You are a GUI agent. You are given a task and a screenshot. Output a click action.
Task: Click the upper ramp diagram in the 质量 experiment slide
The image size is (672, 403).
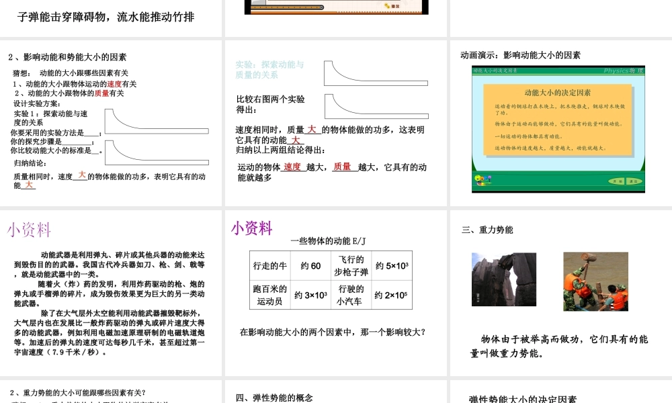click(376, 73)
